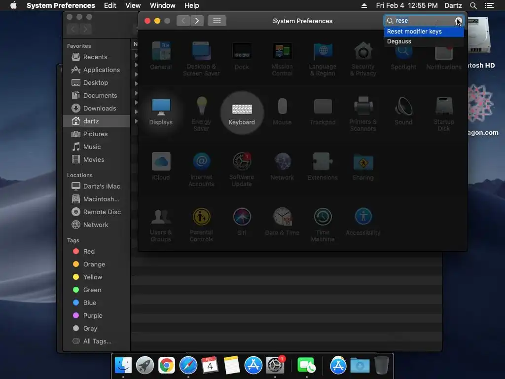Open Mission Control preferences

(282, 59)
